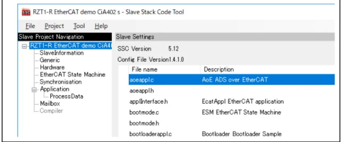Select Application in the navigation tree
Viewport: 342px width, 142px height.
[x=55, y=89]
